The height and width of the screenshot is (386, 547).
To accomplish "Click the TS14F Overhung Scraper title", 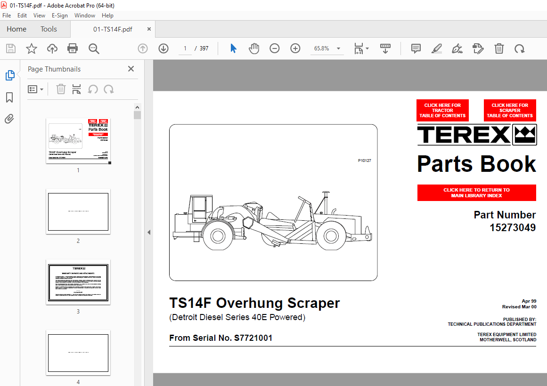I will coord(254,303).
